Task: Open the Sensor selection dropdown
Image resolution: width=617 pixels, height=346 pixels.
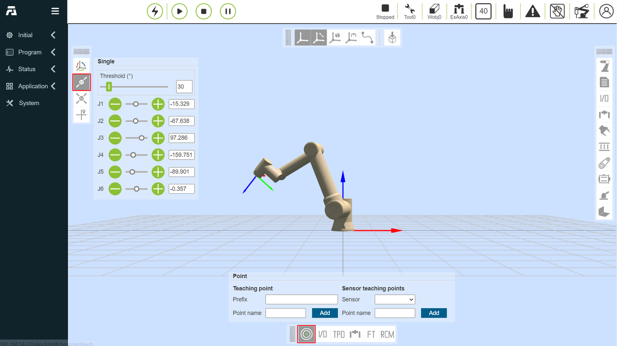Action: [394, 299]
